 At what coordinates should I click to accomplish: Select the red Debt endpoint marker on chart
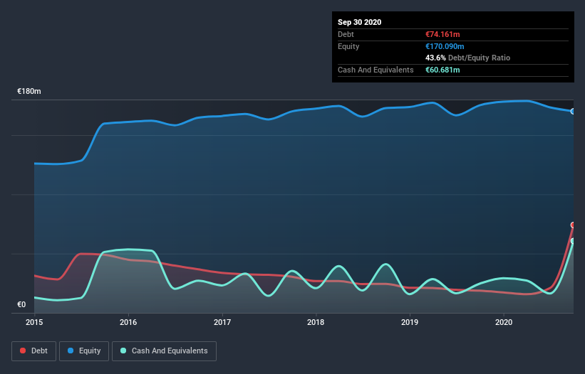[x=572, y=225]
